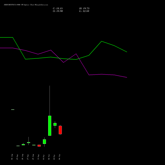Click the 01 Sep date label
The image size is (165, 165).
[x=44, y=157]
